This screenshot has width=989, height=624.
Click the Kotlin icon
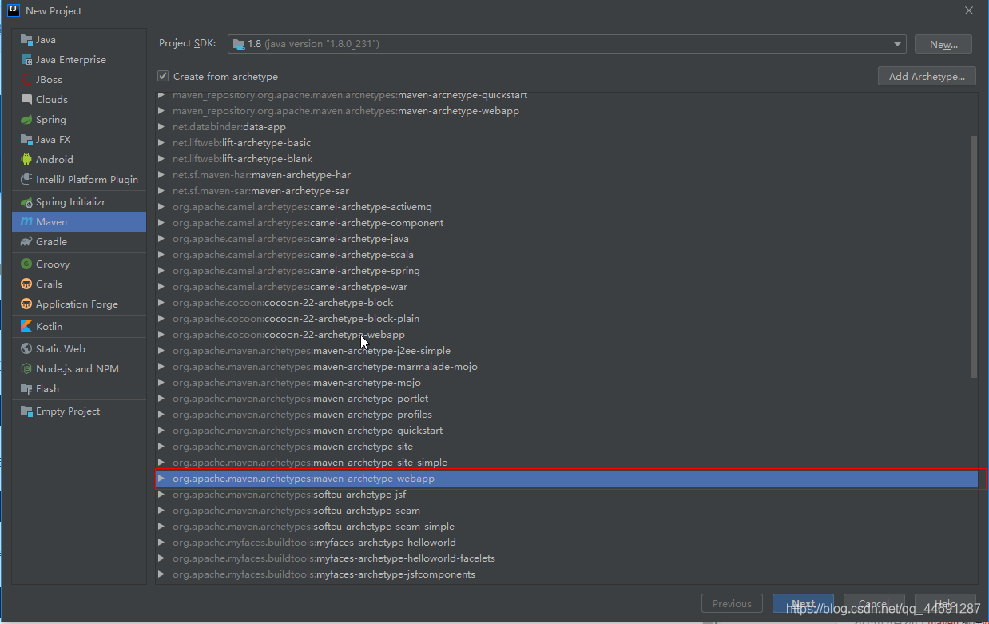27,327
